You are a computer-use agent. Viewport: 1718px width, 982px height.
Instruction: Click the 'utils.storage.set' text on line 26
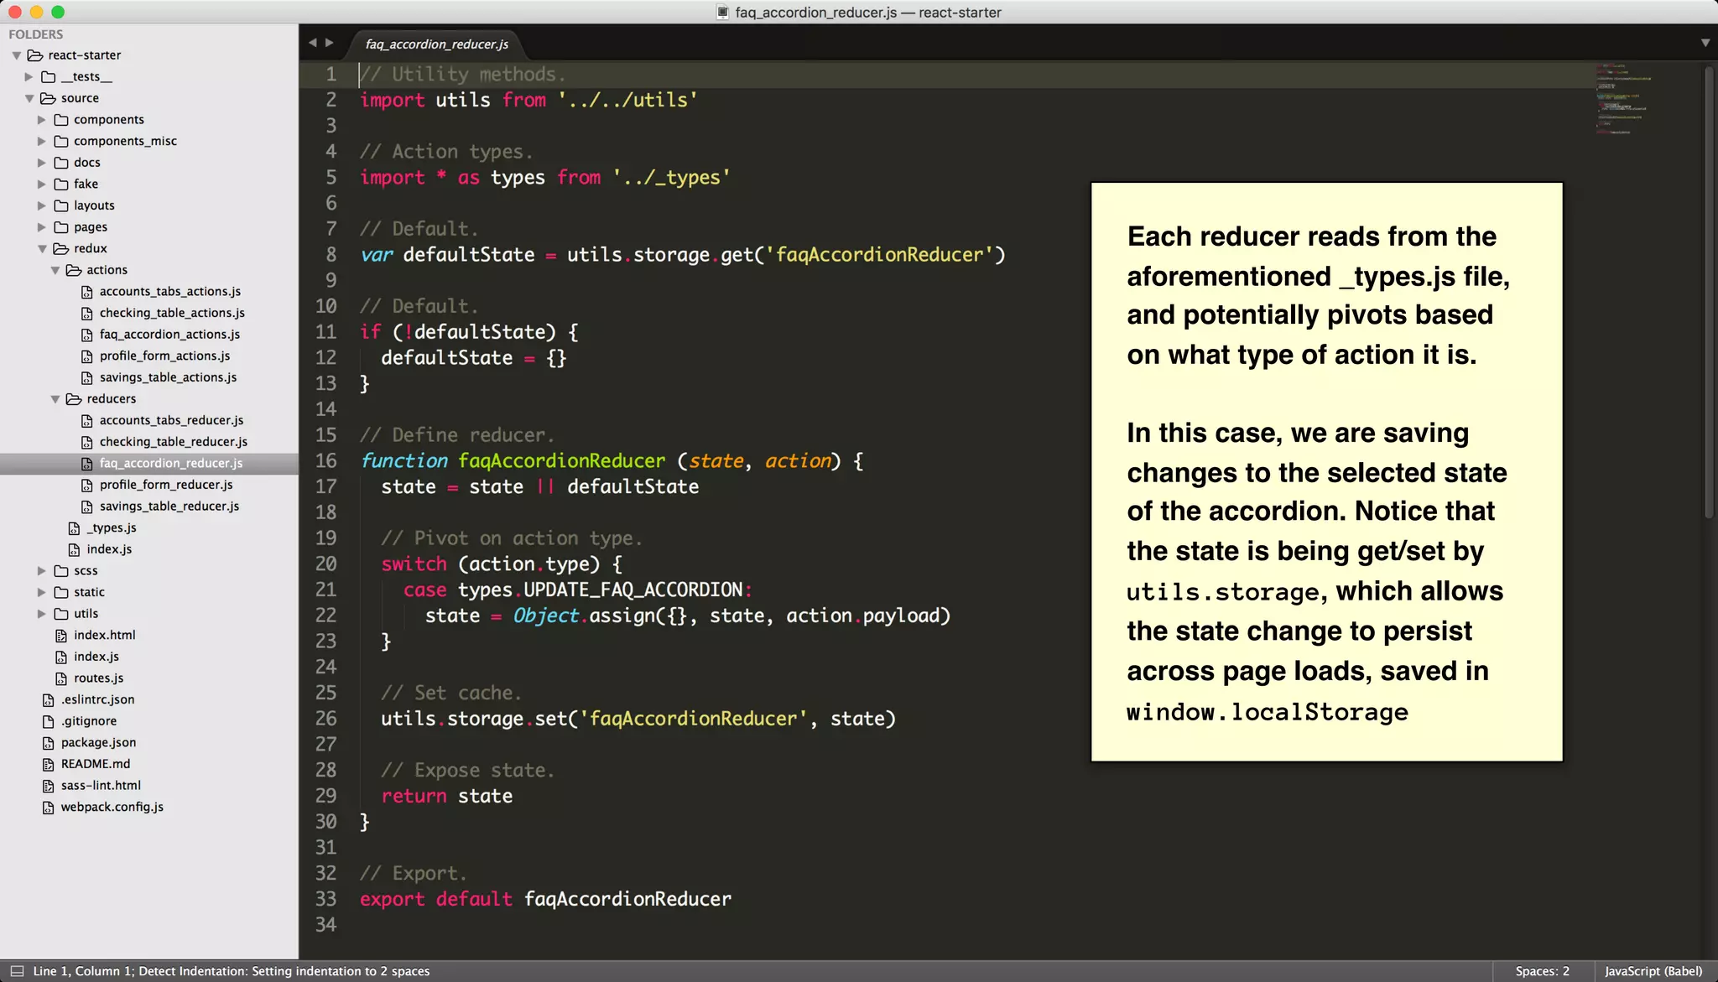(x=474, y=719)
